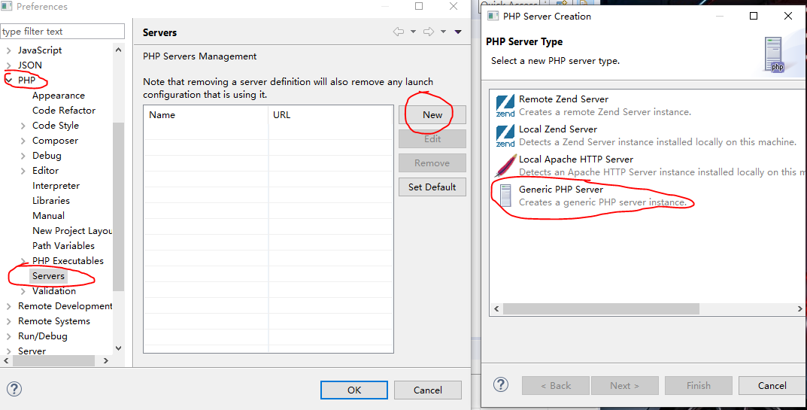Open Interpreter preferences page
Image resolution: width=807 pixels, height=410 pixels.
(56, 185)
